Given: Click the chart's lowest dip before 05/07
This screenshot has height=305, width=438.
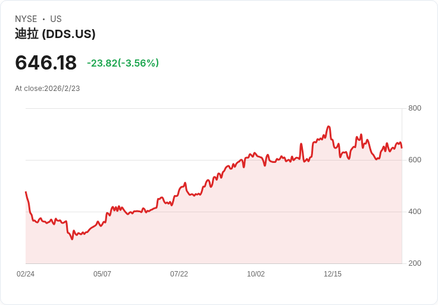Looking at the screenshot, I should click(72, 239).
